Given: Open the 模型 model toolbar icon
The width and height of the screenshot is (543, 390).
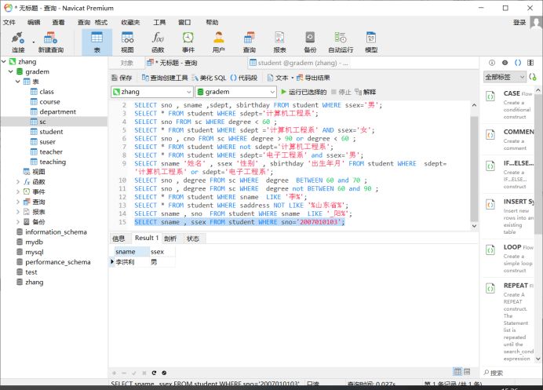Looking at the screenshot, I should 371,42.
